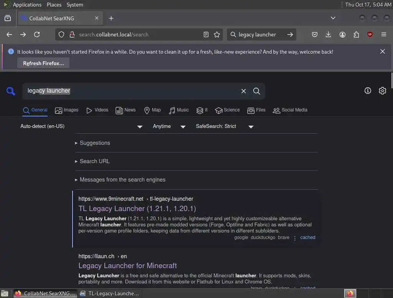The height and width of the screenshot is (298, 393).
Task: Open TL Legacy Launcher (1.21.1, 1.20.1) result
Action: pos(137,208)
